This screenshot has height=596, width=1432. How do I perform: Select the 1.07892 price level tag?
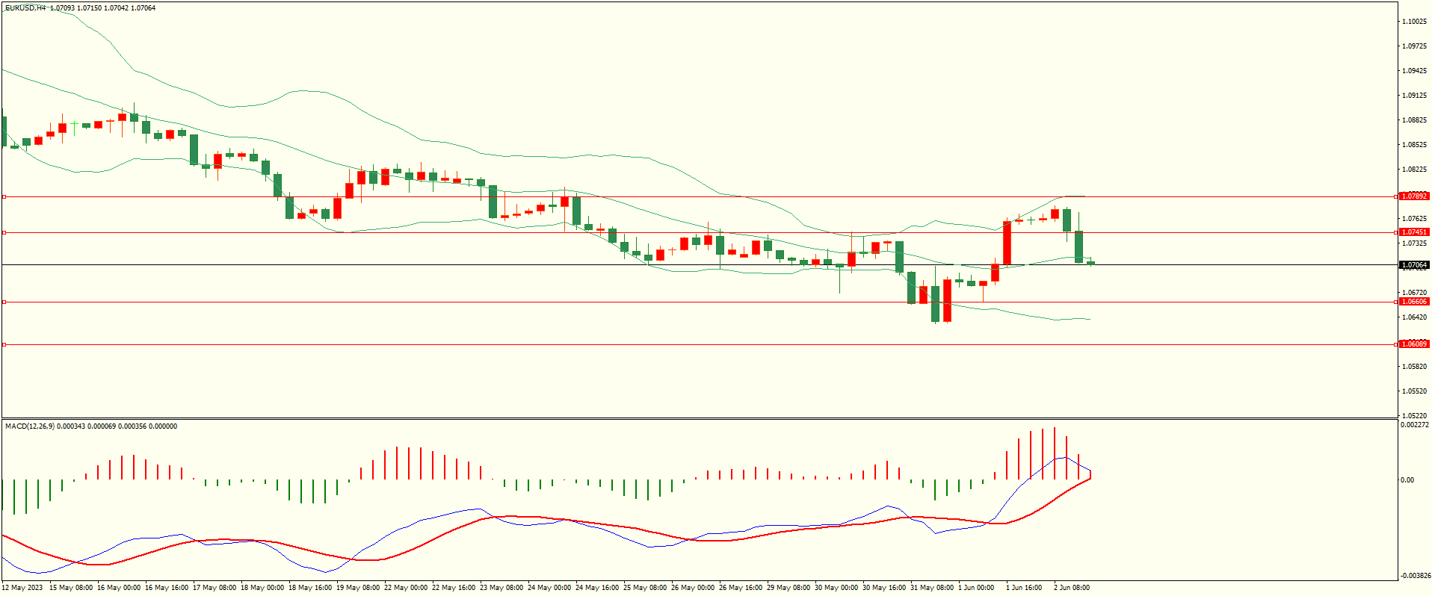coord(1414,196)
